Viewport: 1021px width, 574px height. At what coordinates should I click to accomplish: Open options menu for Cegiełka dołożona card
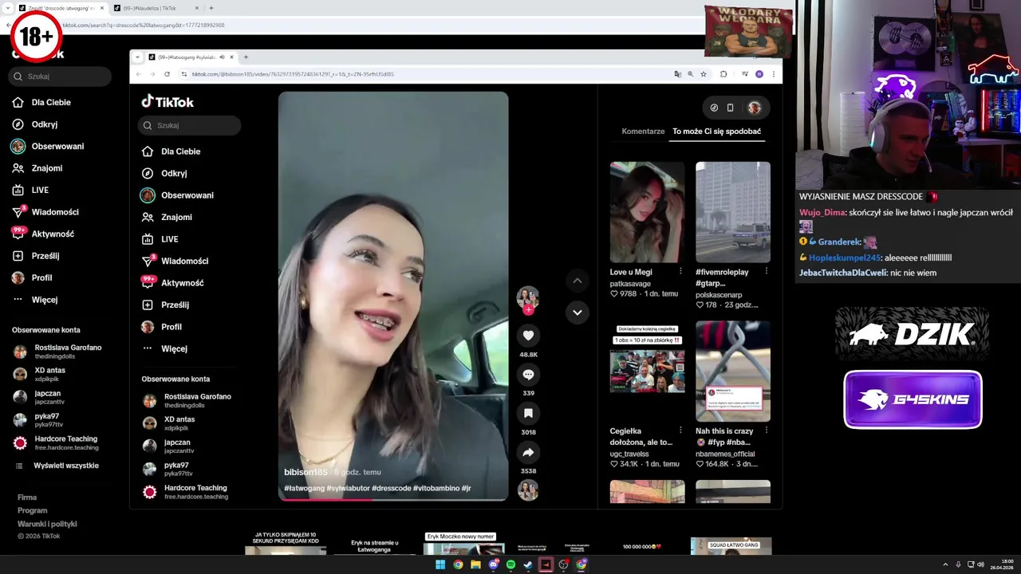(680, 431)
